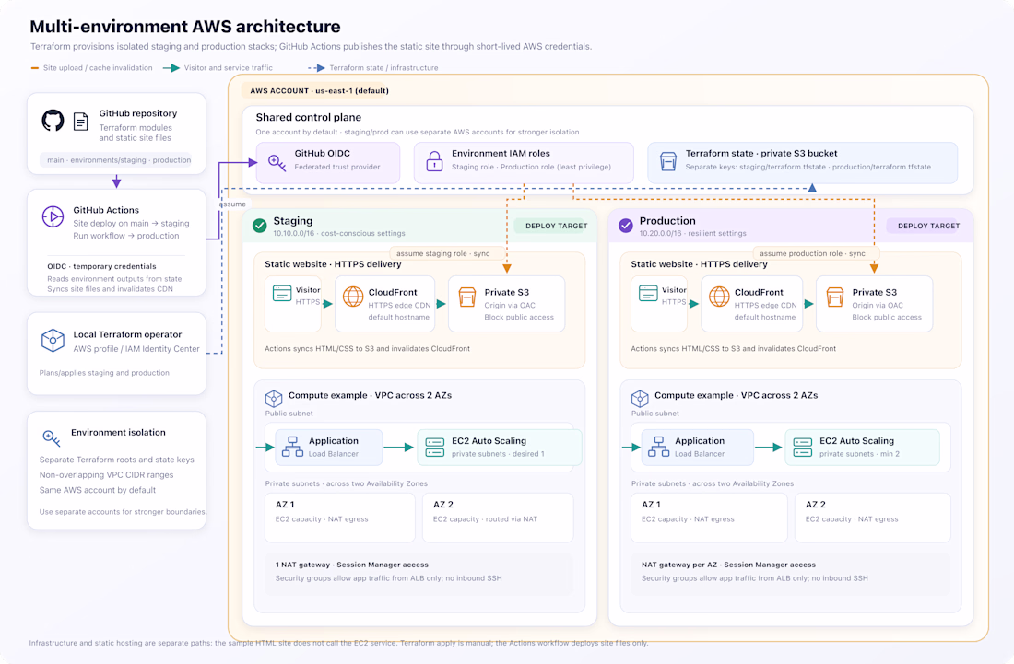
Task: Click the "NAT gateway per AZ · Session Manager access" text
Action: pos(729,565)
